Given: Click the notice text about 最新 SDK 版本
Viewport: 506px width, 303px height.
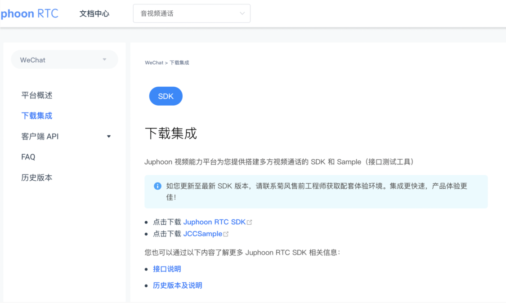Looking at the screenshot, I should (x=317, y=192).
